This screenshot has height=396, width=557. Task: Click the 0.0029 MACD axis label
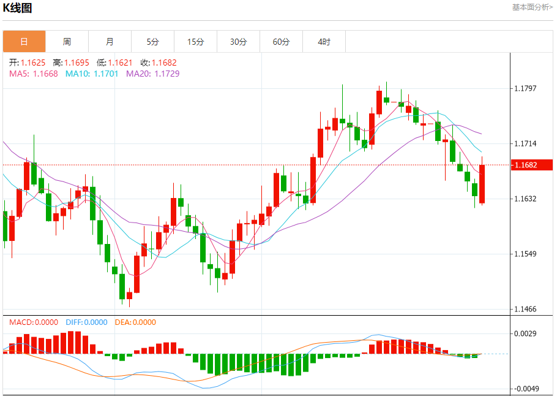pos(525,333)
